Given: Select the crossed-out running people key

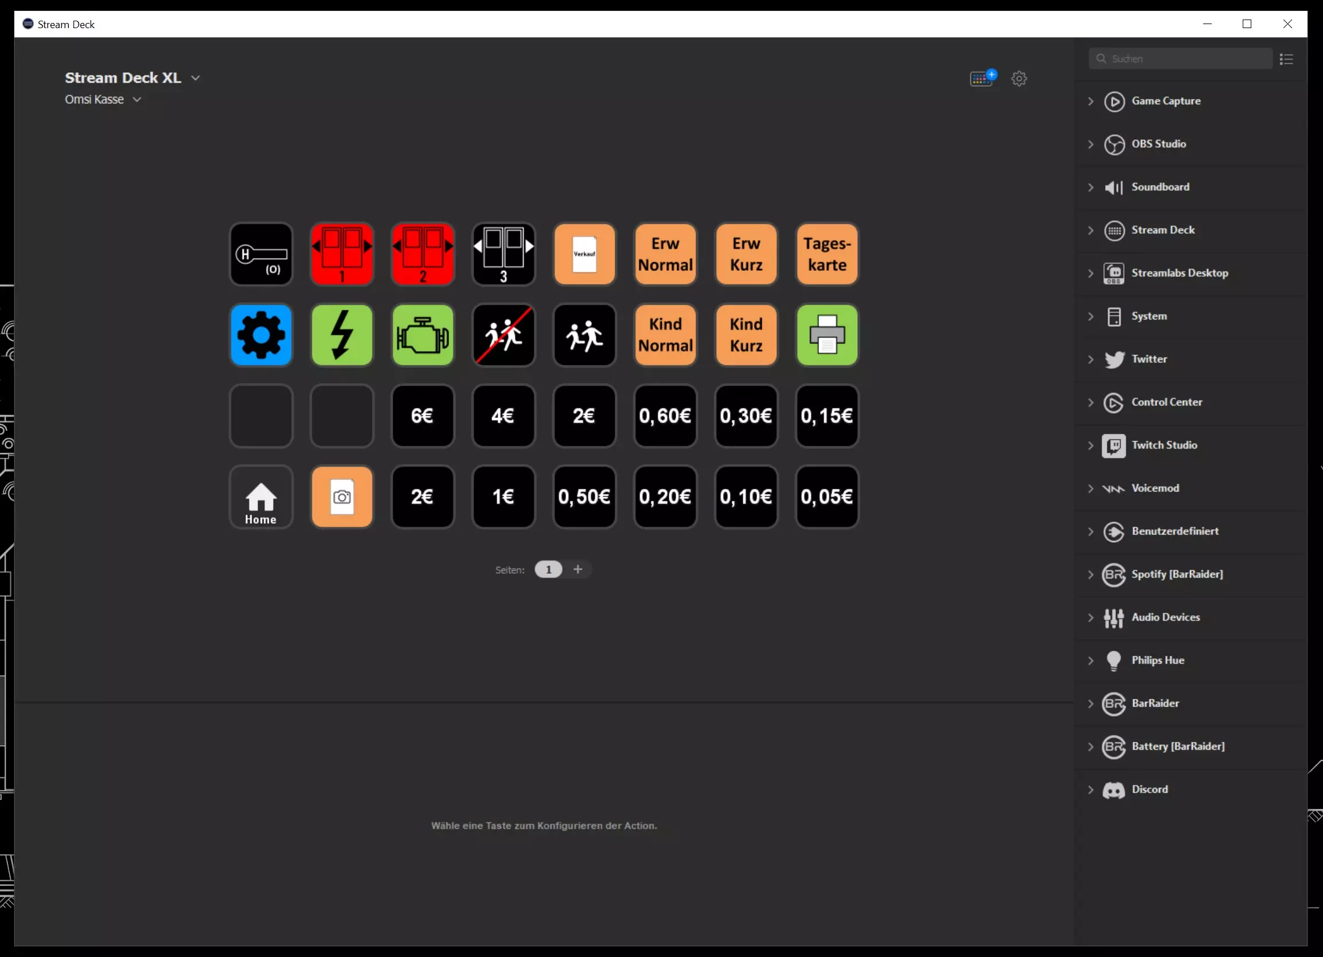Looking at the screenshot, I should (503, 335).
